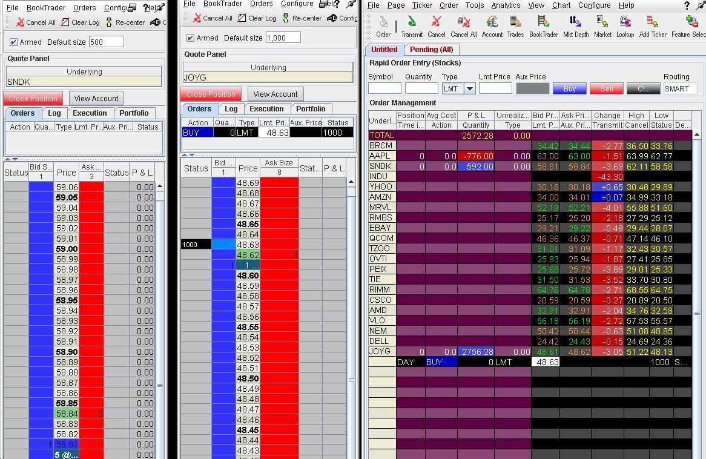
Task: Re-center the SNDK BookTrader price ladder
Action: tap(125, 22)
